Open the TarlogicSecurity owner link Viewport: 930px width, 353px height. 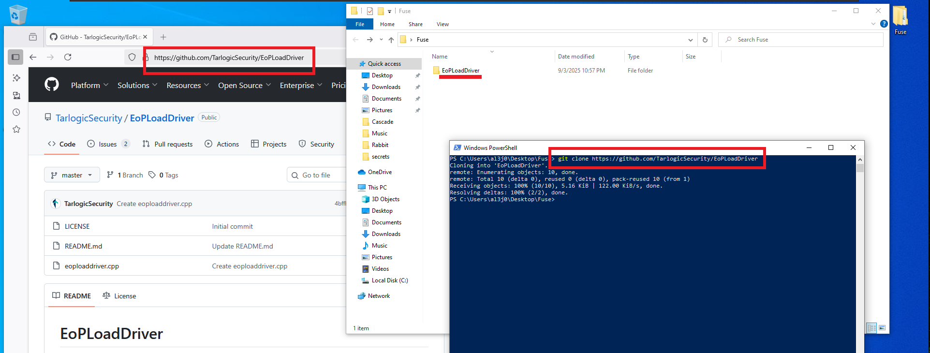(89, 118)
